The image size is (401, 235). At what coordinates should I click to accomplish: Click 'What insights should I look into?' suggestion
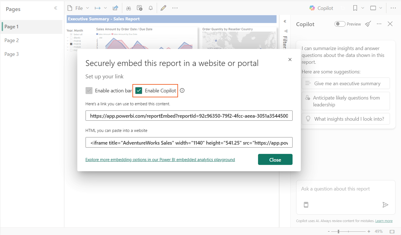[x=346, y=119]
